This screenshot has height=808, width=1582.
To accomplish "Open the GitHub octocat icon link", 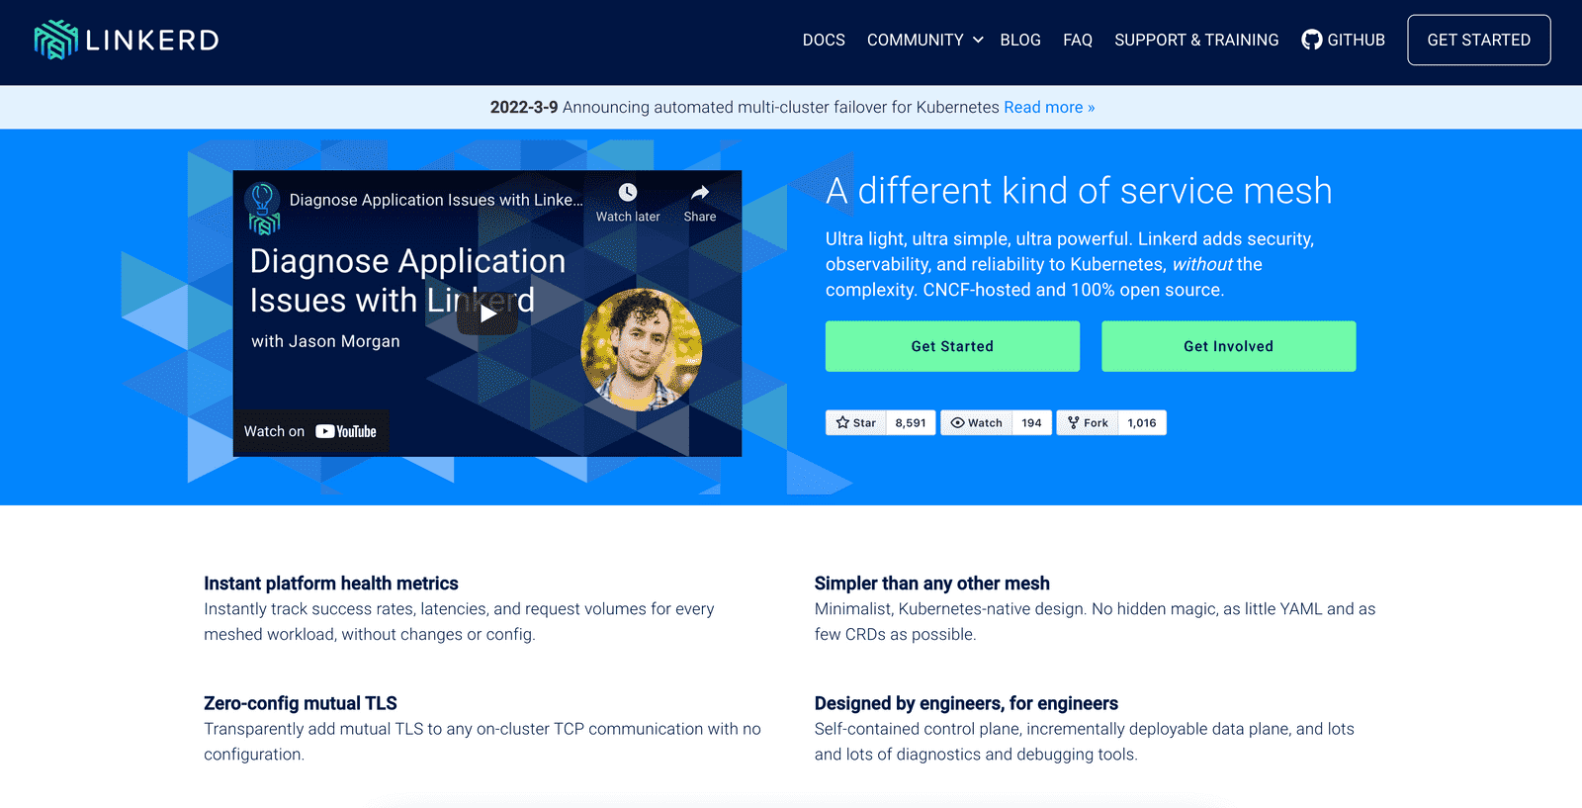I will tap(1312, 40).
